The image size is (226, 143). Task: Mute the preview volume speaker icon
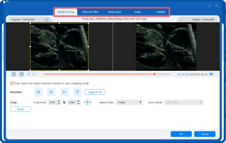[x=211, y=74]
